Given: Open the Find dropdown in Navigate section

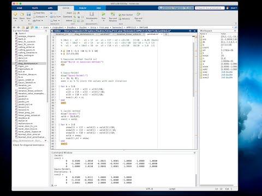Looking at the screenshot, I should point(55,21).
